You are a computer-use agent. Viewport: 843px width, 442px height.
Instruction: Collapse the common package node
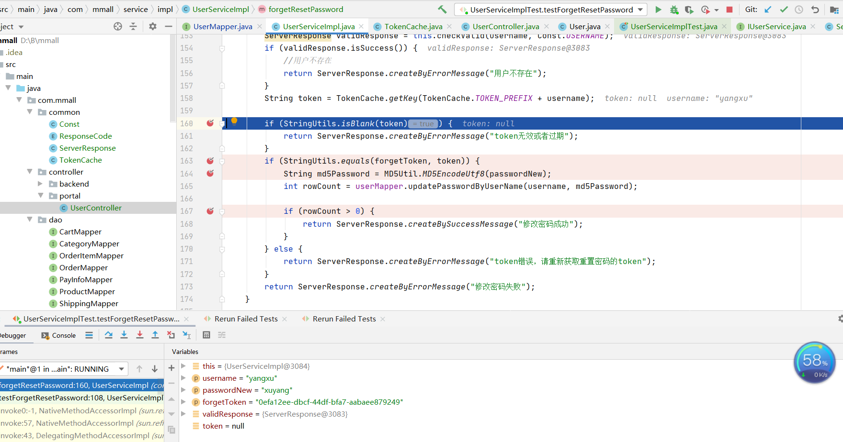(x=30, y=112)
